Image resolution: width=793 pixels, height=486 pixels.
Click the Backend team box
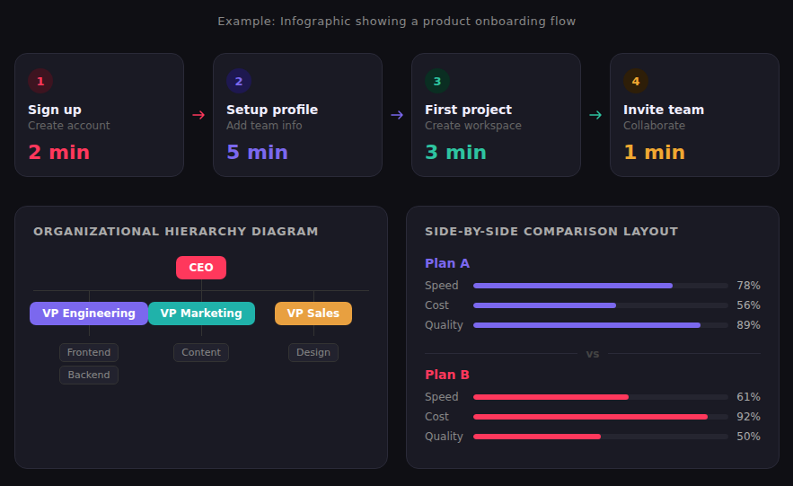(89, 375)
